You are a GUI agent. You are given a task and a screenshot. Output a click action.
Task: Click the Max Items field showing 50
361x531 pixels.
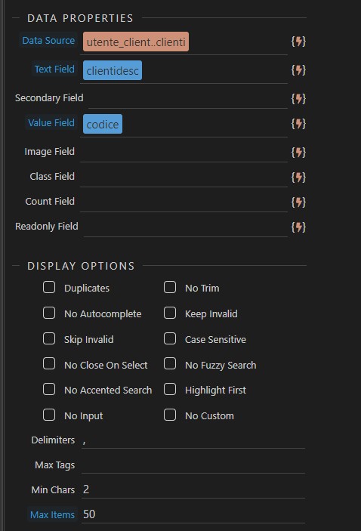pos(193,514)
